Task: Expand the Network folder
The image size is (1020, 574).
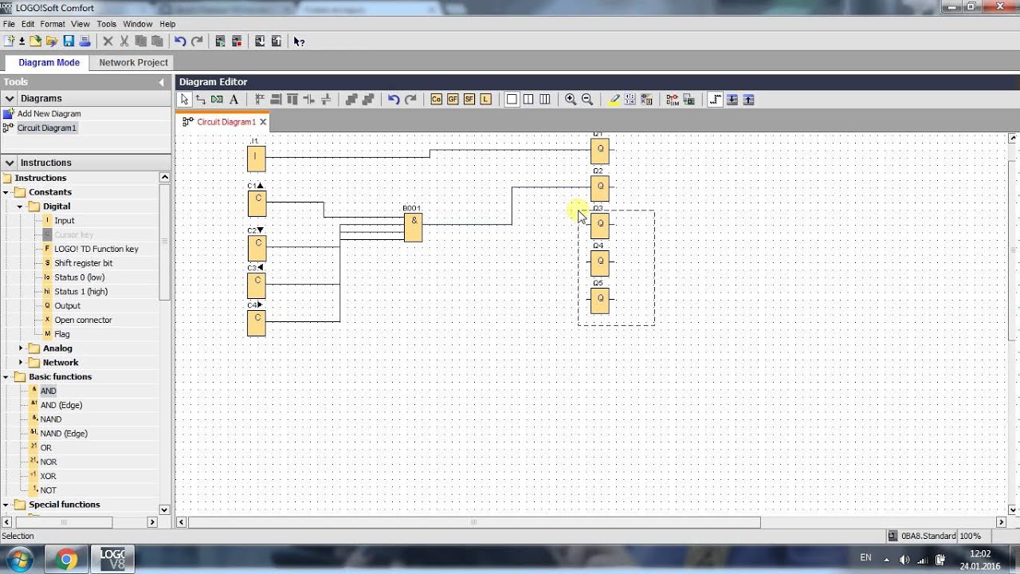Action: tap(21, 363)
